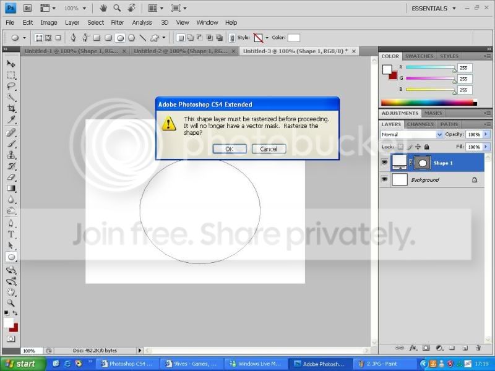Select the Eyedropper tool

[11, 120]
